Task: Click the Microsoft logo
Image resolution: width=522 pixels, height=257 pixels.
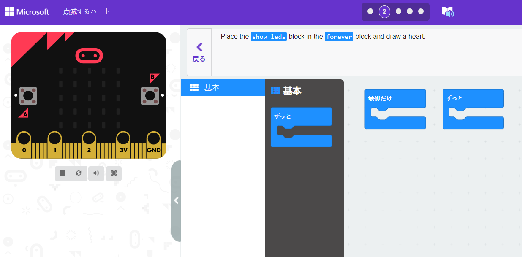Action: point(27,12)
